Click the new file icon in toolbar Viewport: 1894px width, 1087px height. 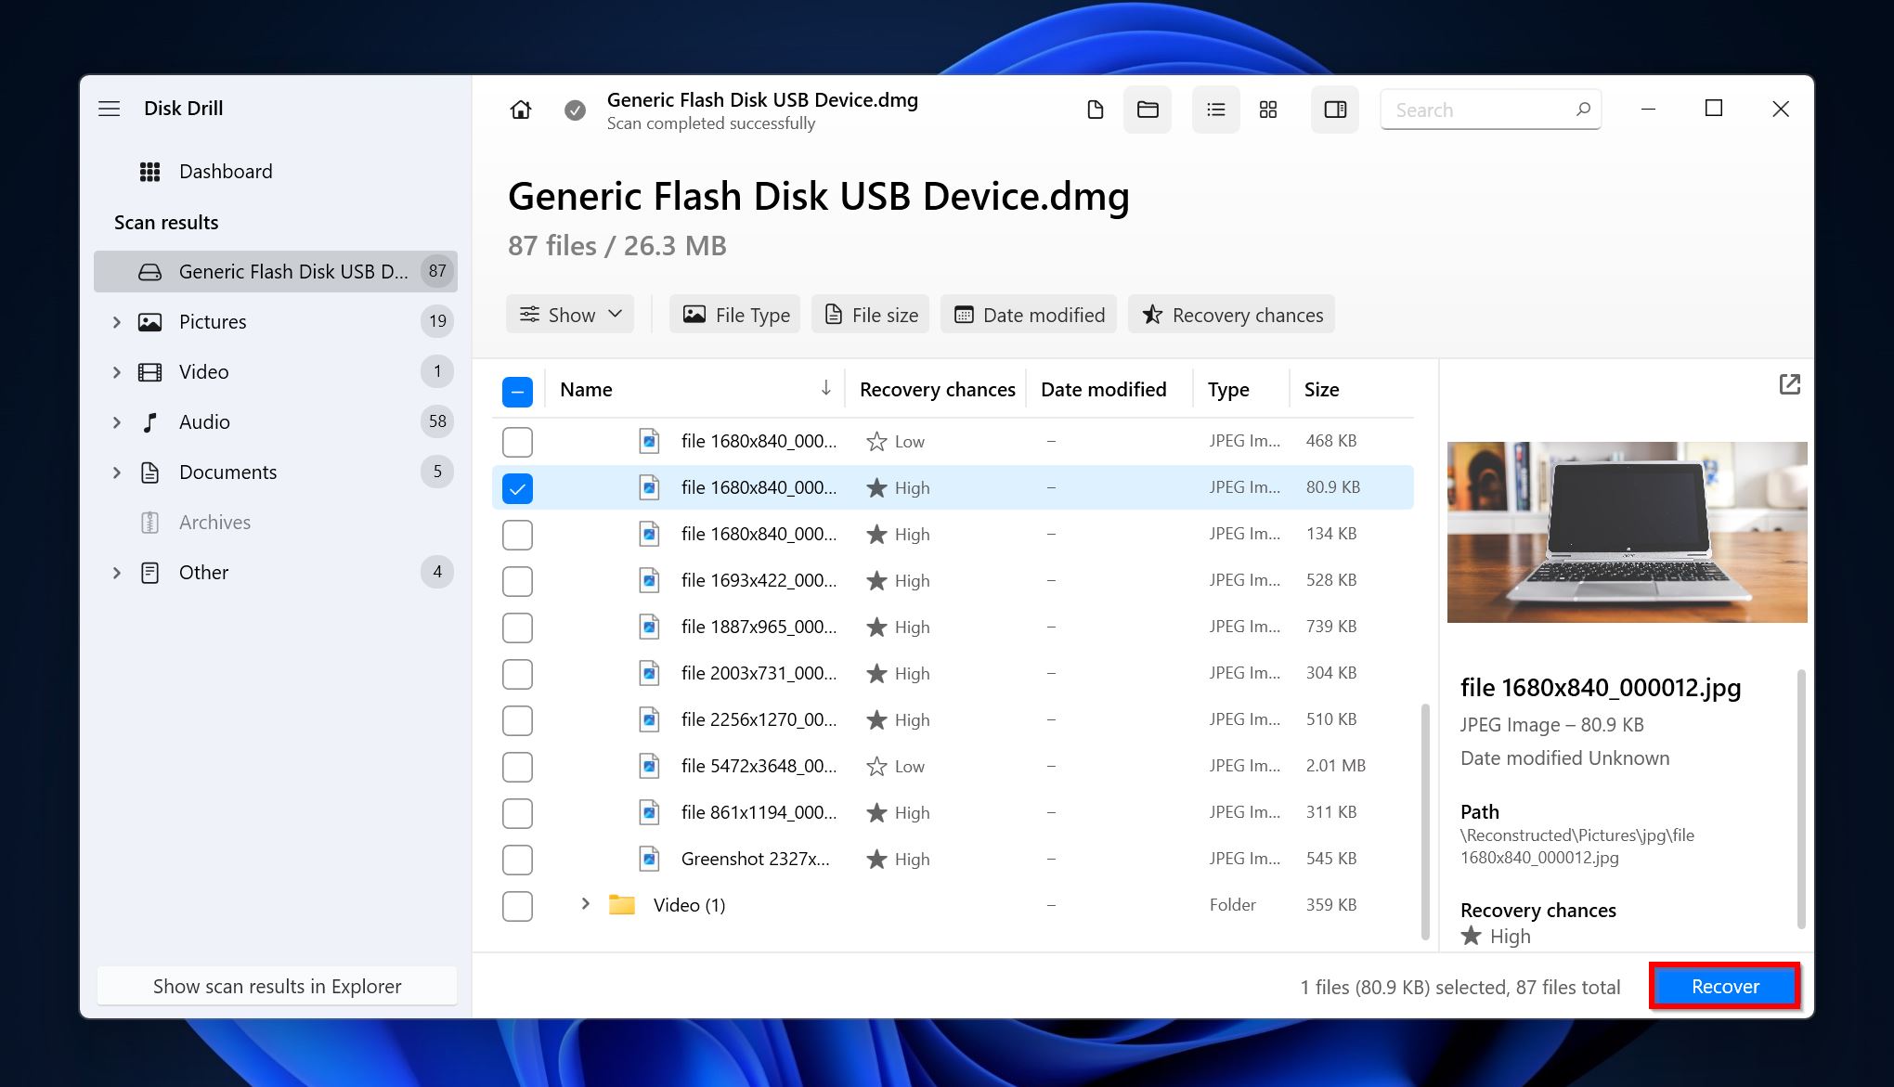pyautogui.click(x=1096, y=110)
